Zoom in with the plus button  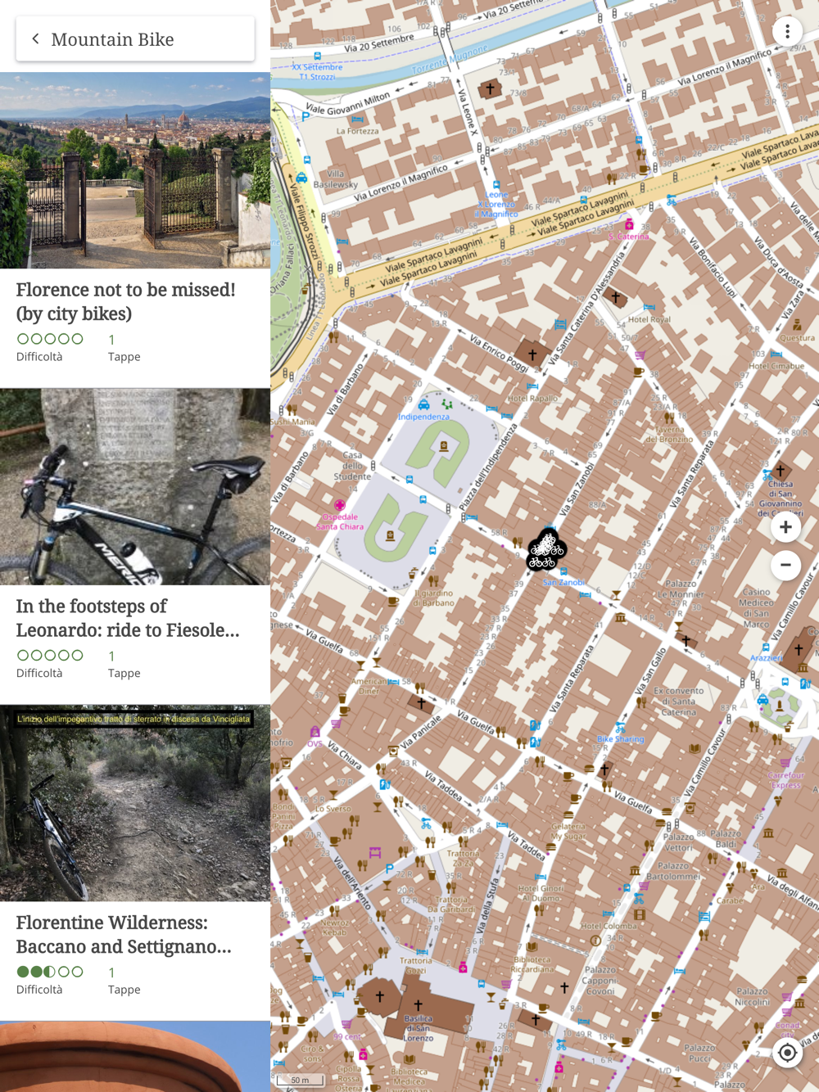[x=785, y=527]
